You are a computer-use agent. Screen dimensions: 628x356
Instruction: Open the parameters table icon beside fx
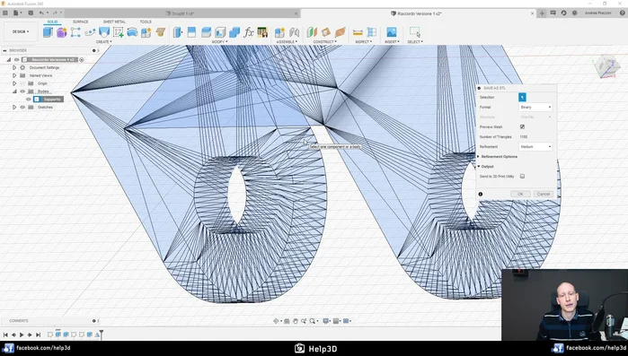(262, 32)
